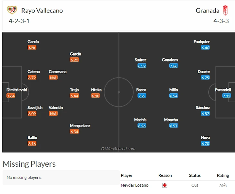Click the Rating column header
Viewport: 235px width, 194px height.
[x=223, y=175]
